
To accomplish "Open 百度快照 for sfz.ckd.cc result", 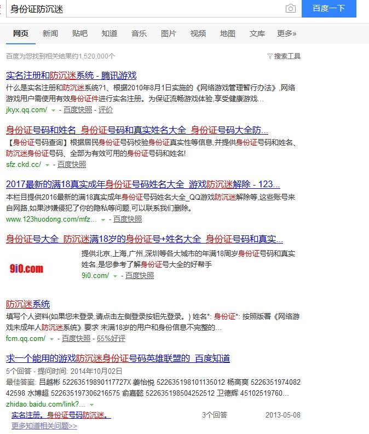I will click(71, 164).
